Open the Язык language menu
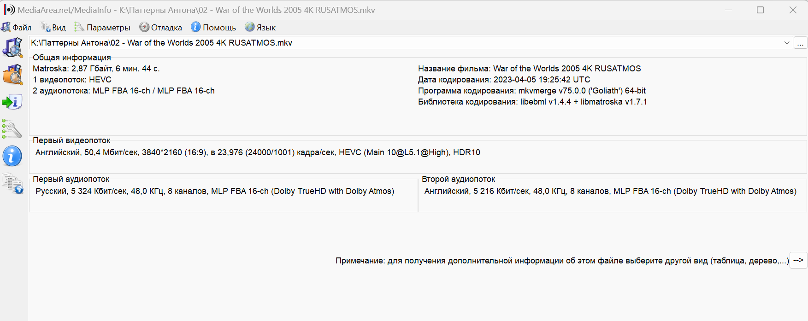Viewport: 808px width, 321px height. pyautogui.click(x=260, y=28)
